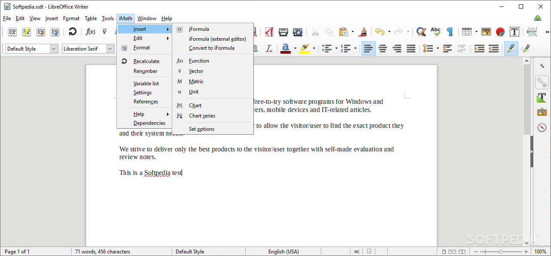Click the Print icon

coord(283,32)
